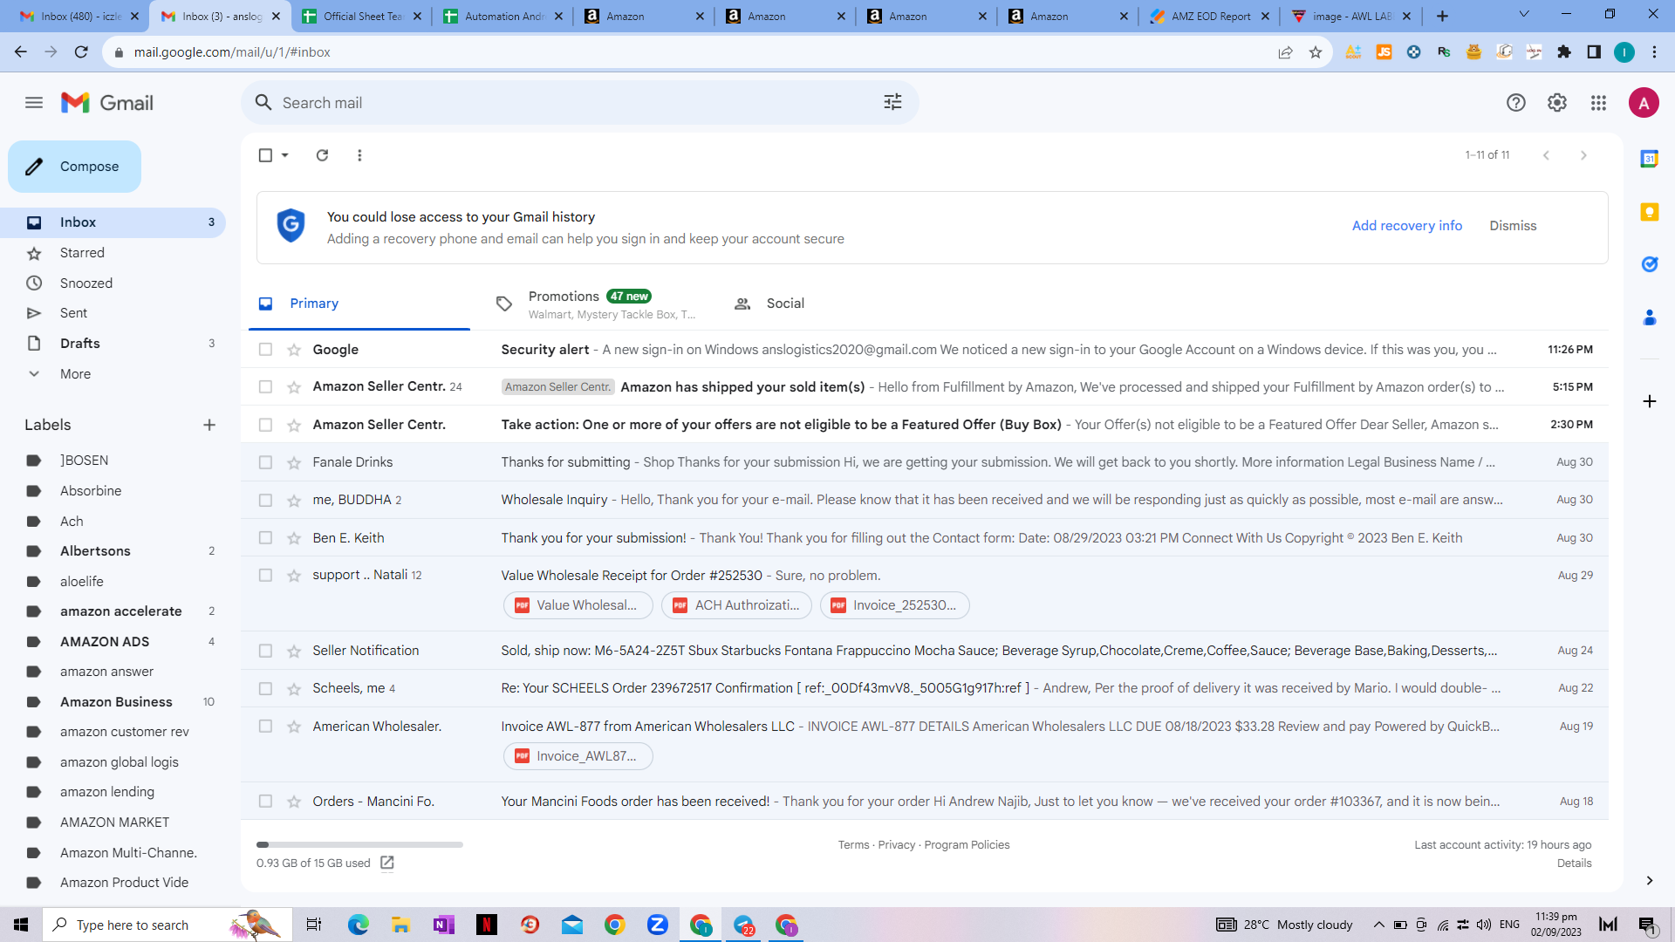Open Netflix from the taskbar
Viewport: 1675px width, 942px height.
[x=487, y=925]
